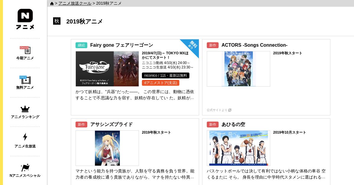Click 2019年秋スタート on アサシンズプライド card

click(x=156, y=132)
